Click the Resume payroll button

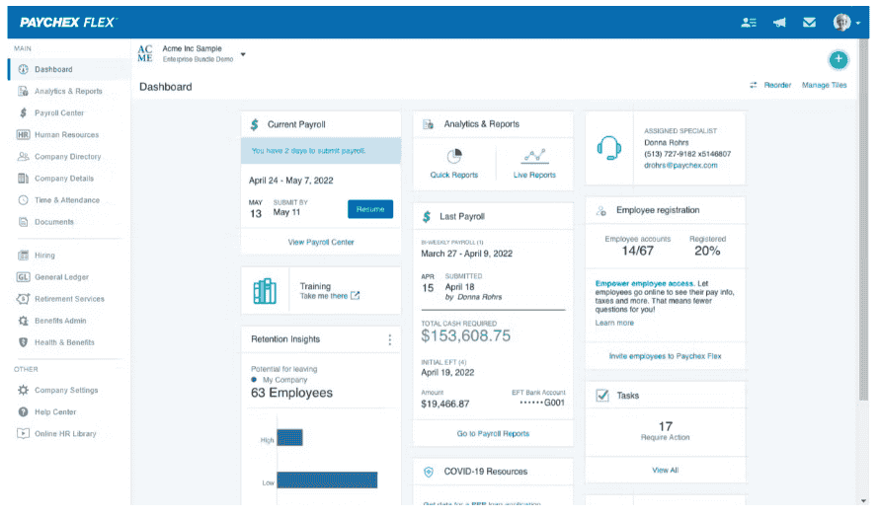(x=370, y=209)
